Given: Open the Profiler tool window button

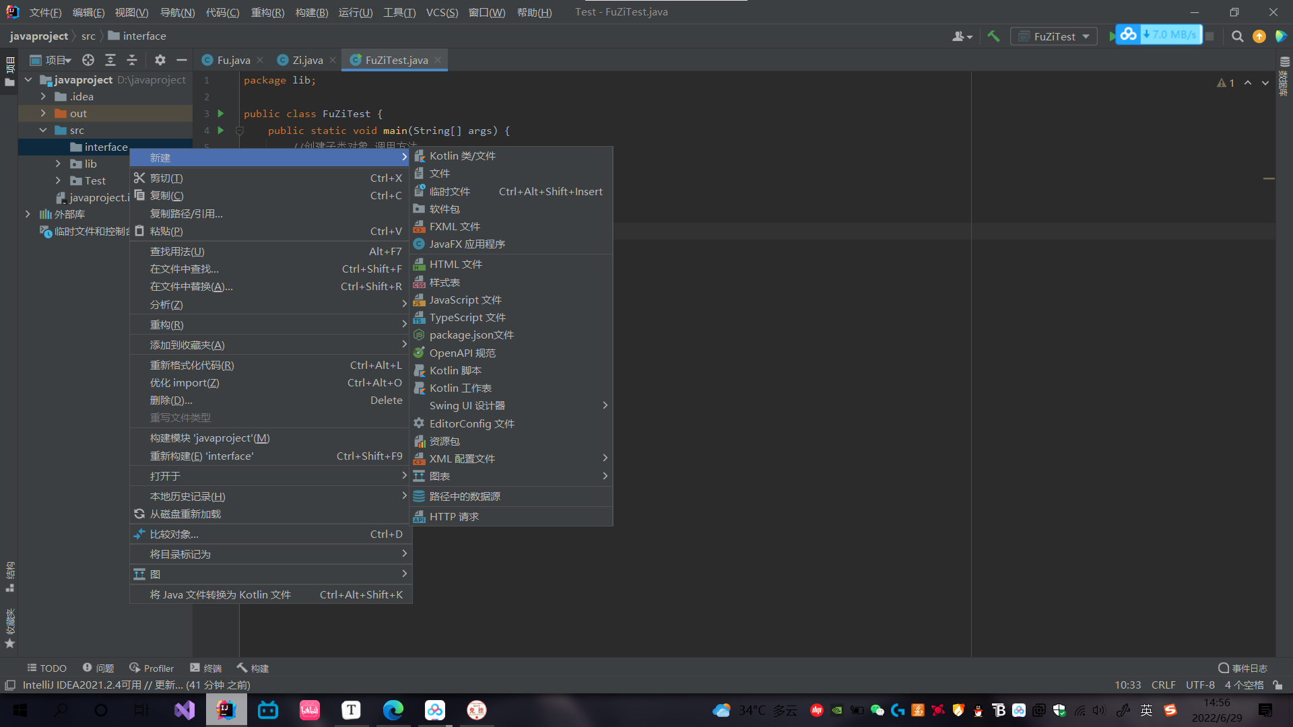Looking at the screenshot, I should 152,668.
